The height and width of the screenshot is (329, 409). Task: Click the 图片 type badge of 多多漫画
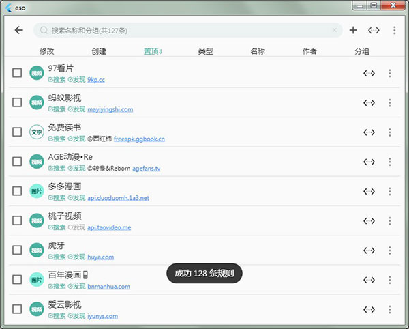pos(37,191)
